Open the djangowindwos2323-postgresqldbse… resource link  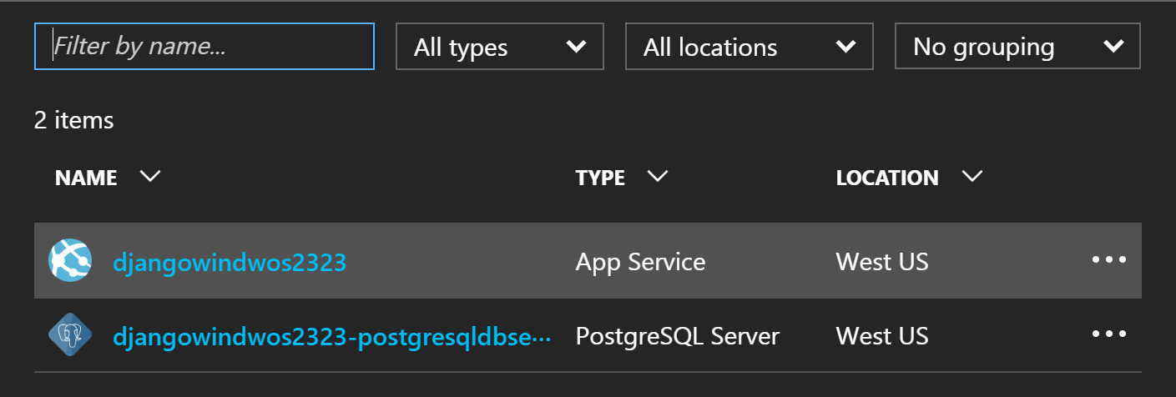331,337
